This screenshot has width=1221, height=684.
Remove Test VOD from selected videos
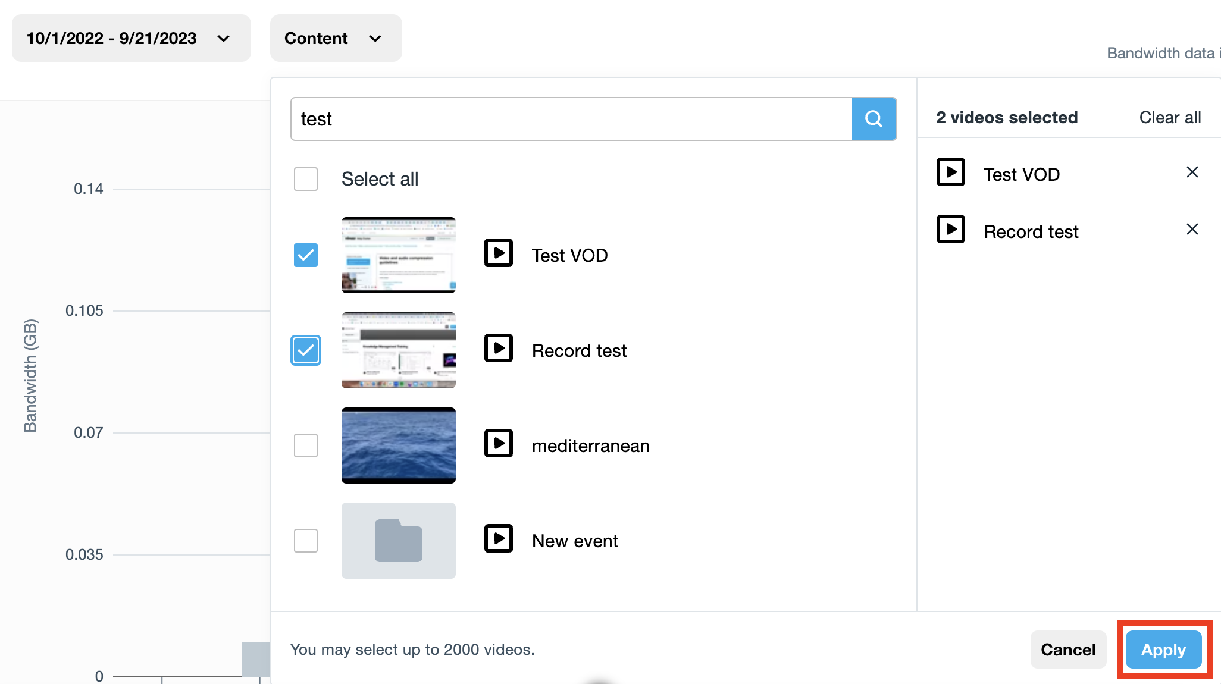coord(1192,172)
